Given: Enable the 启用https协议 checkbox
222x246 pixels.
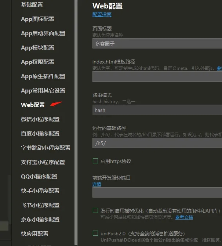Looking at the screenshot, I should (x=95, y=161).
